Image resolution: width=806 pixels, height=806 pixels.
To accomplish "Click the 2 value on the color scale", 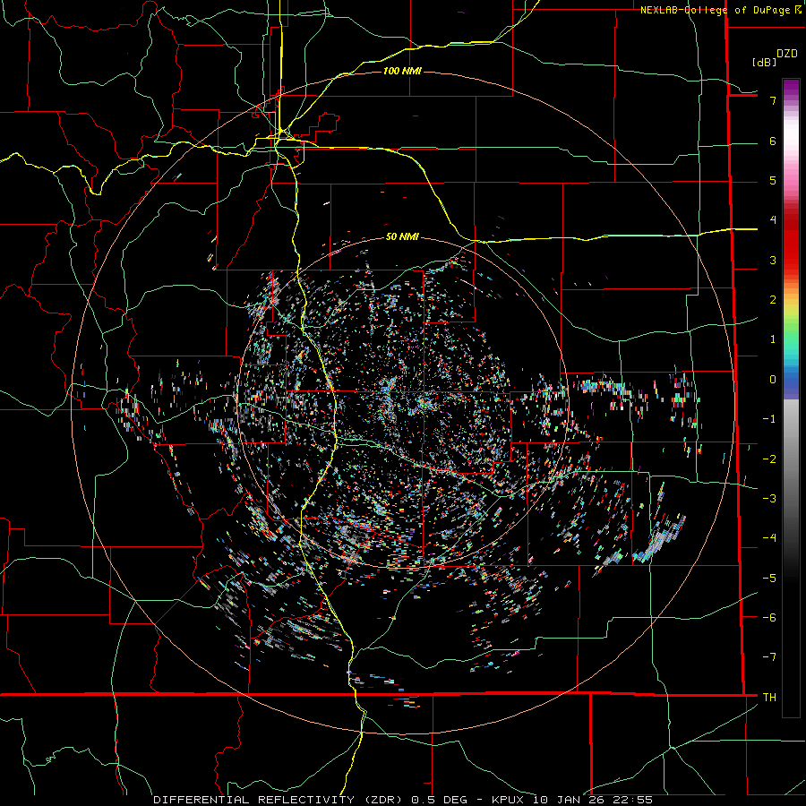I will pos(773,300).
